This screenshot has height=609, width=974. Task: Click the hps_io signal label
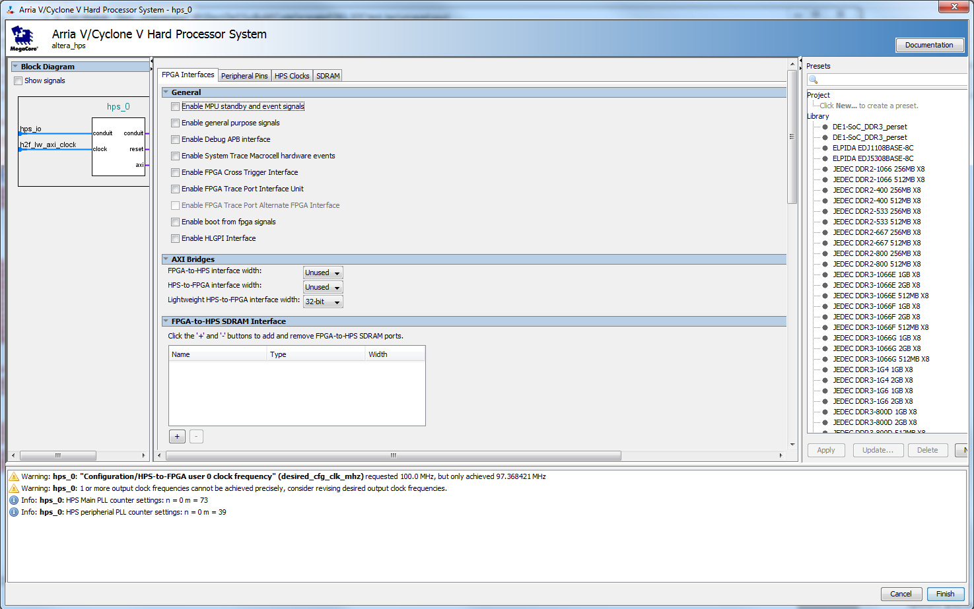click(30, 129)
